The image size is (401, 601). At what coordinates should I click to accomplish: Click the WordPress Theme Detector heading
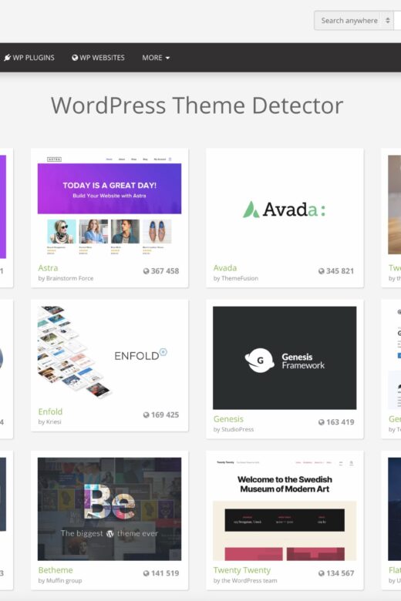point(197,106)
